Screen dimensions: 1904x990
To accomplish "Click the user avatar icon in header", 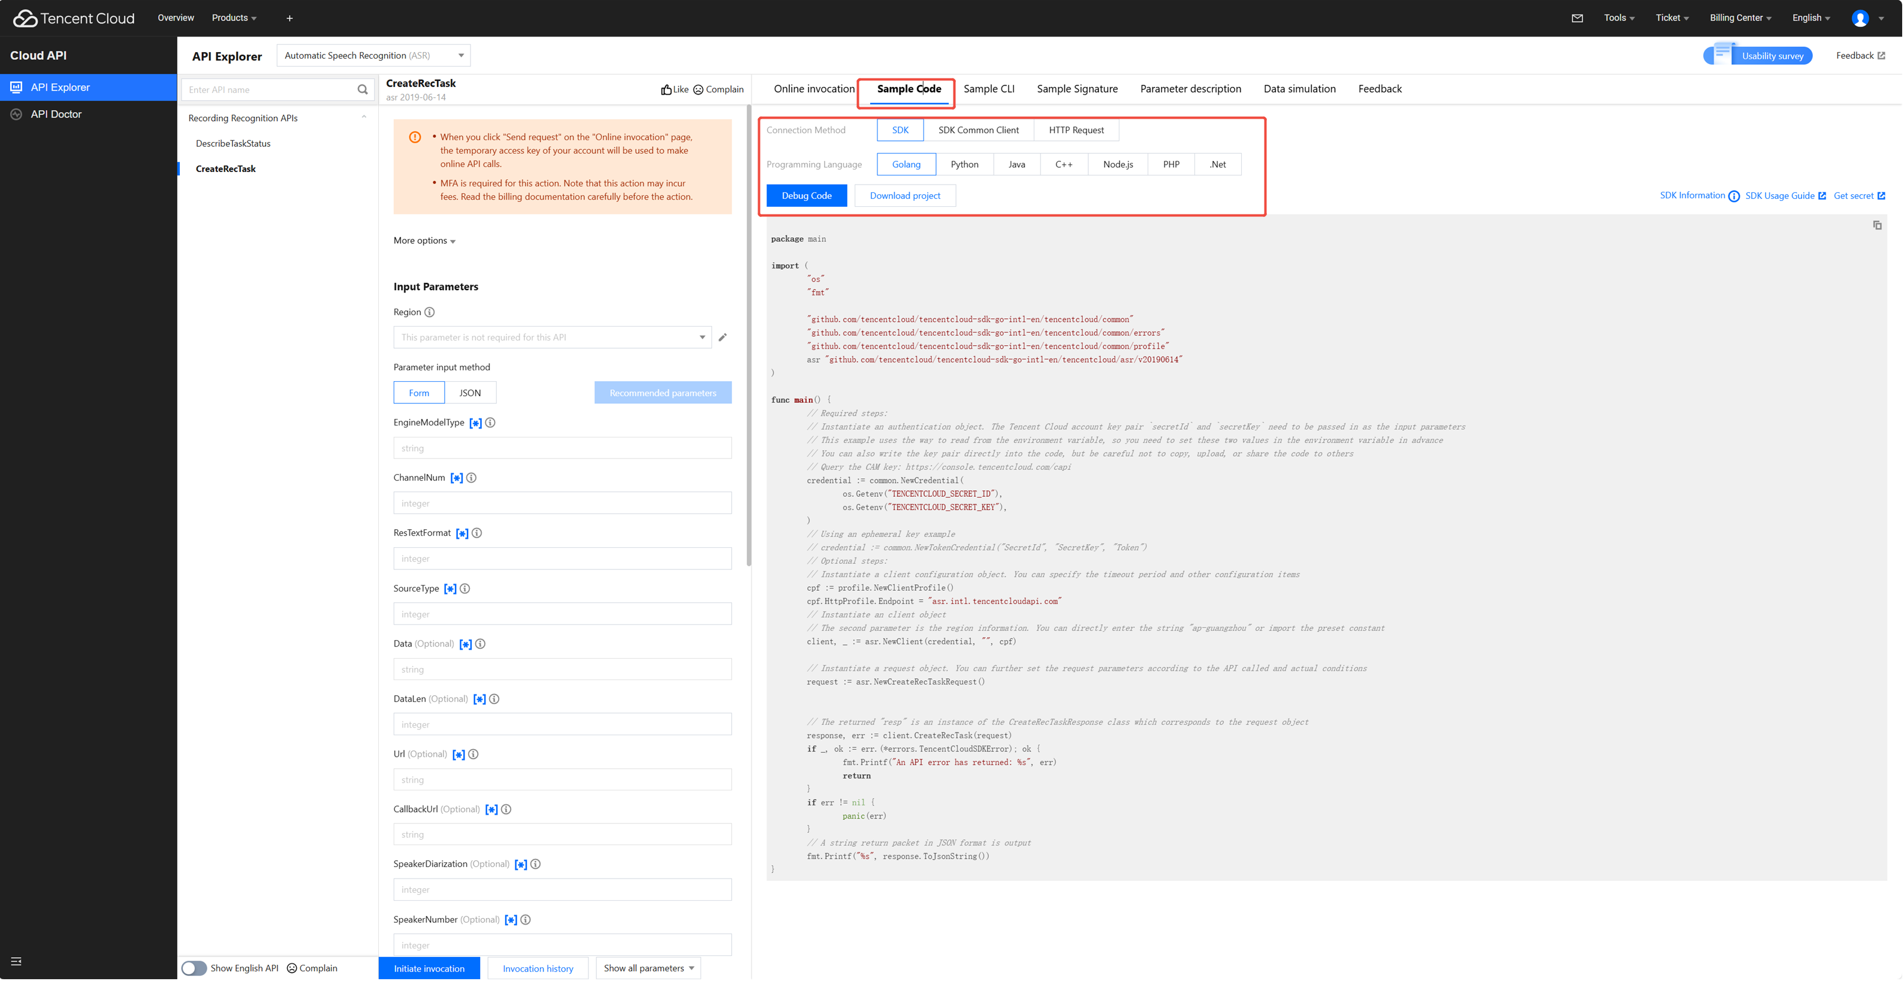I will [x=1860, y=18].
